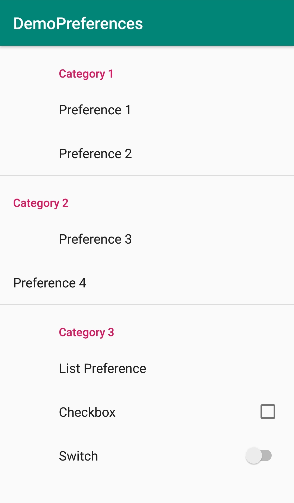Tap the Switch preference label text
Image resolution: width=294 pixels, height=503 pixels.
[78, 456]
